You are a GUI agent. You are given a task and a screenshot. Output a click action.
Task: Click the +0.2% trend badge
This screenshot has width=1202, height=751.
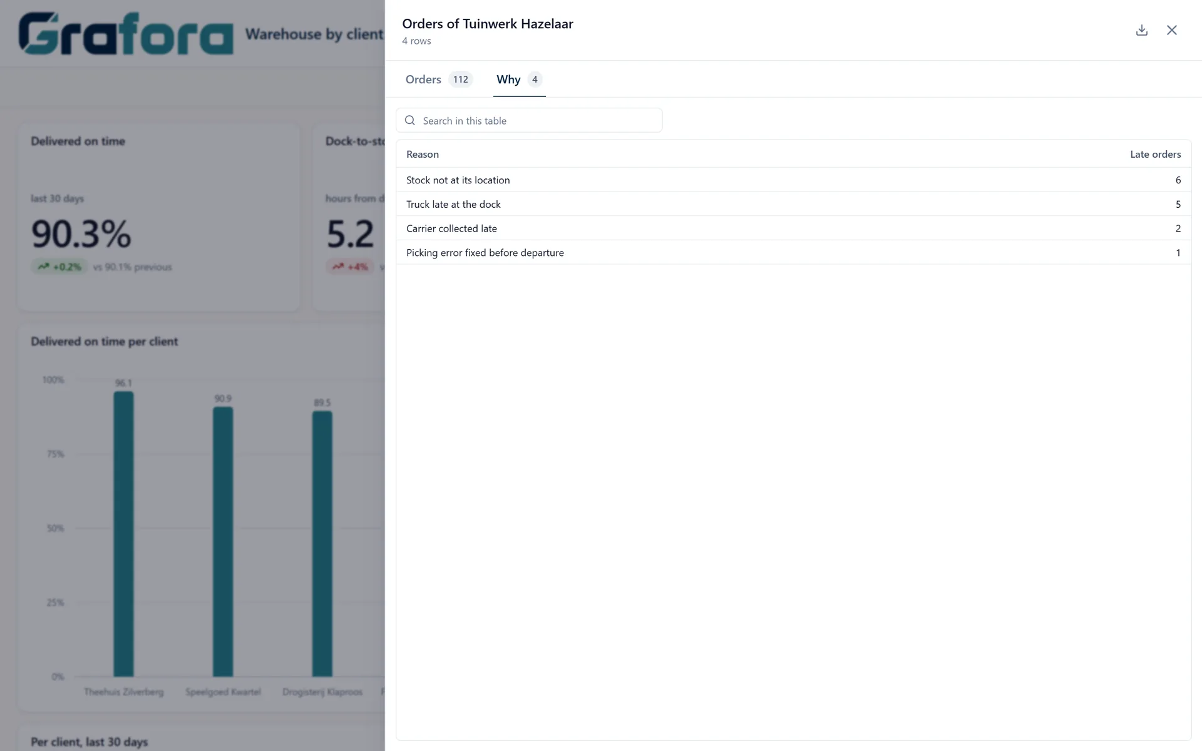pos(59,267)
